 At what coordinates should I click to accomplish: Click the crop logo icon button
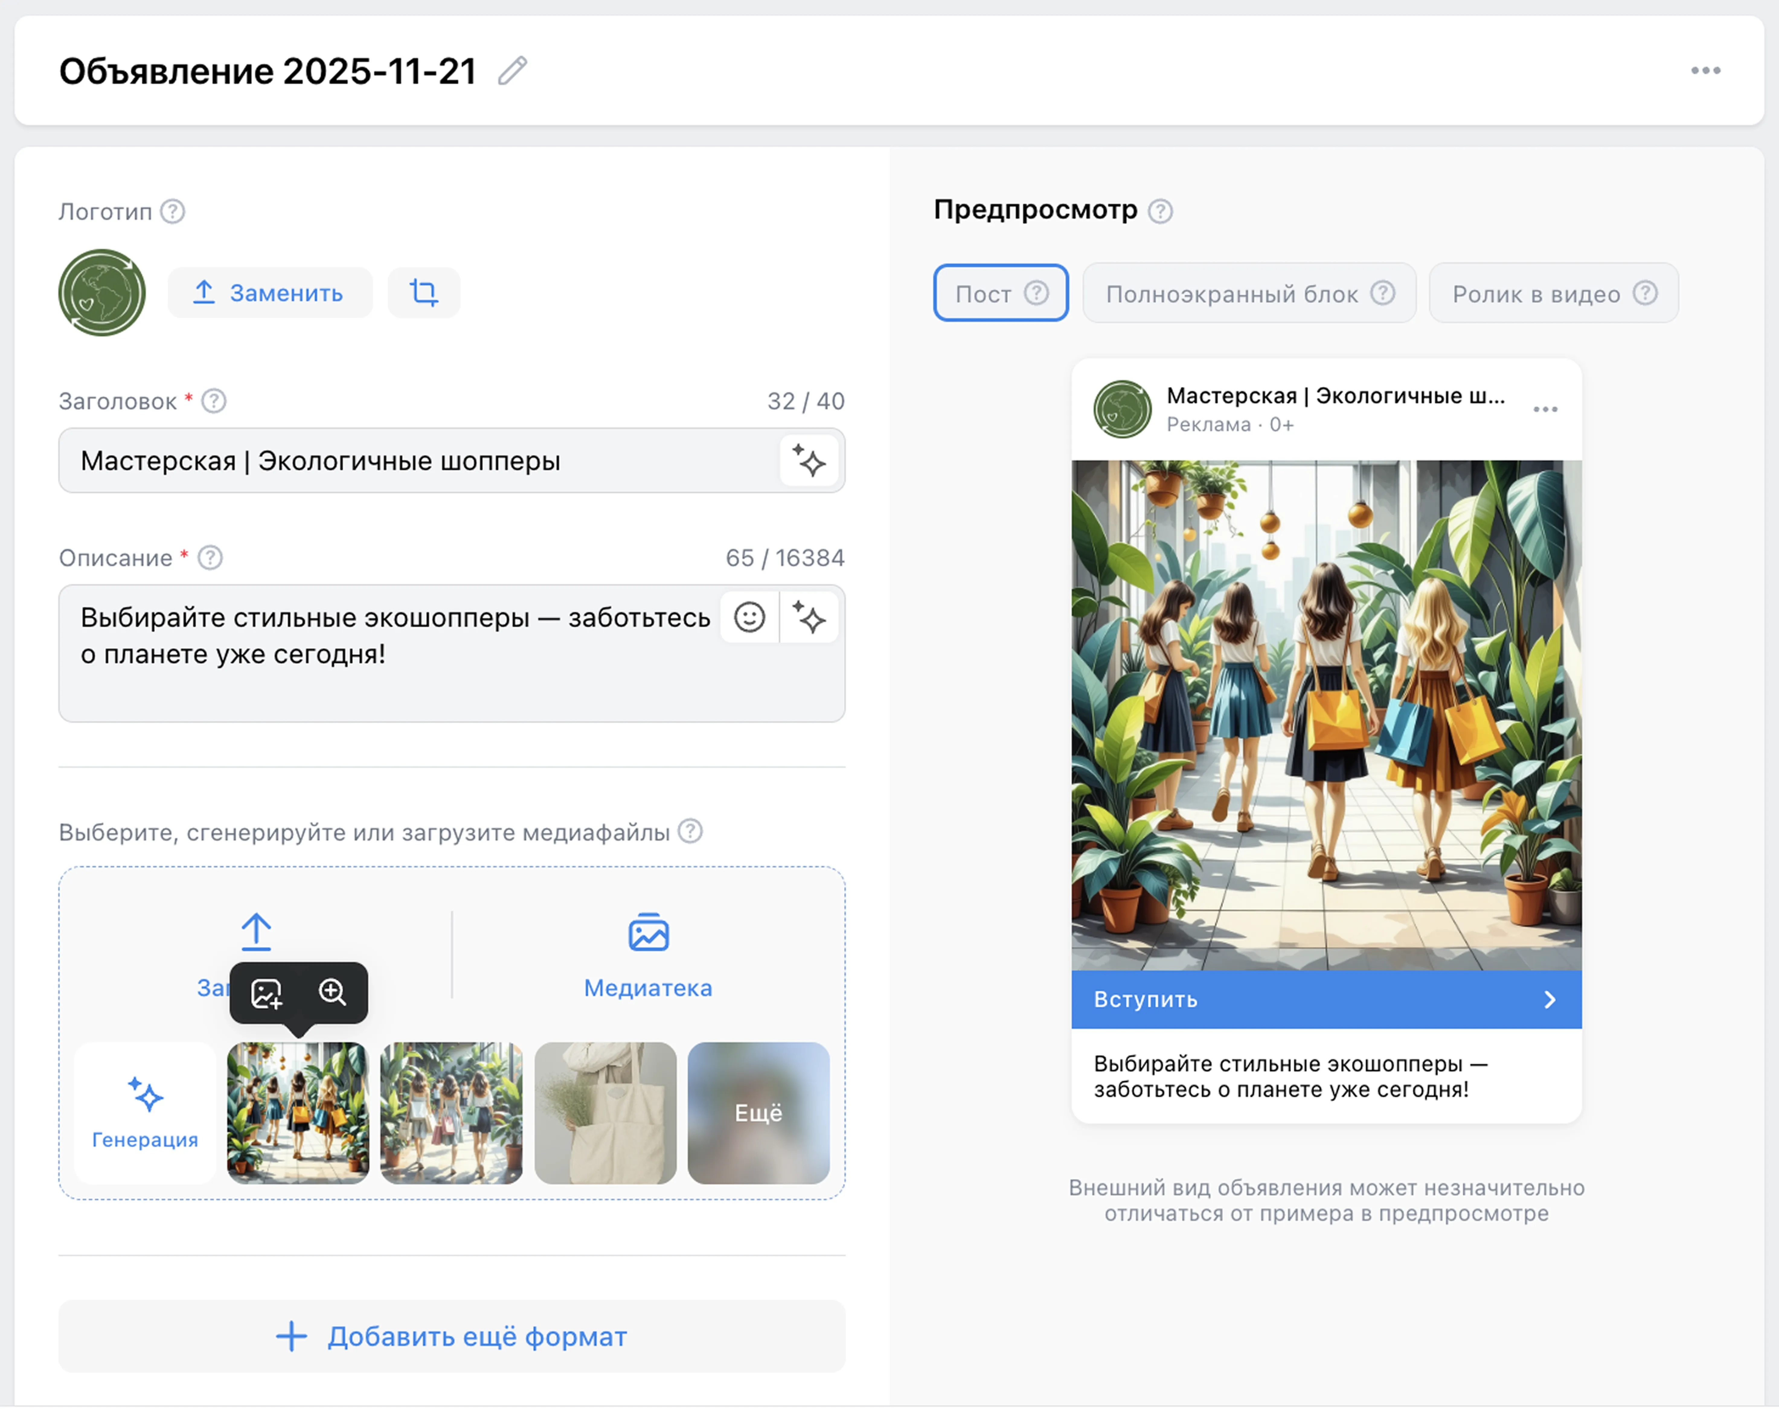(x=424, y=293)
